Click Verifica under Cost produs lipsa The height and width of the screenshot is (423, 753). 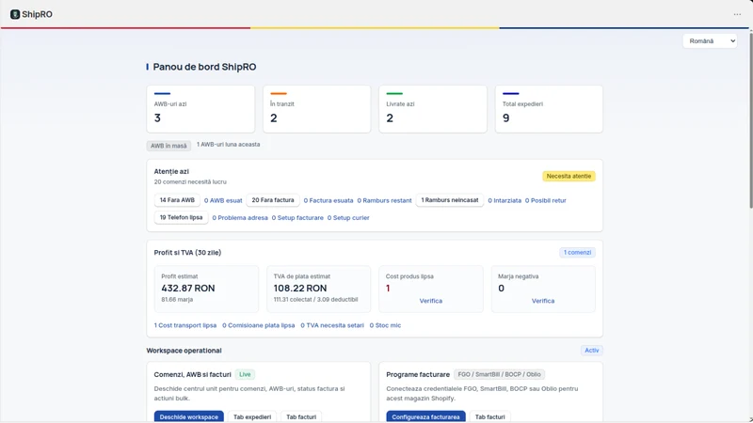(x=431, y=301)
